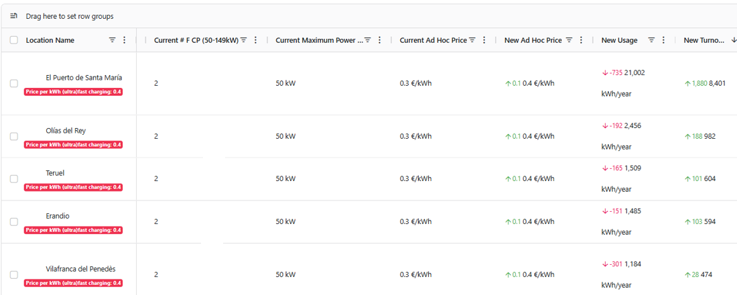Open Current Ad Hoc Price column menu
This screenshot has height=295, width=737.
[x=484, y=40]
